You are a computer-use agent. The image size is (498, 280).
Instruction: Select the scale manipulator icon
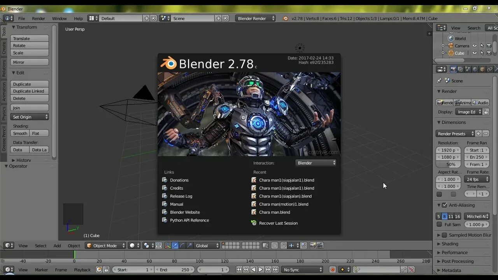(189, 245)
